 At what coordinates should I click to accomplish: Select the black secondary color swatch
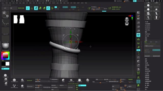coord(3,64)
